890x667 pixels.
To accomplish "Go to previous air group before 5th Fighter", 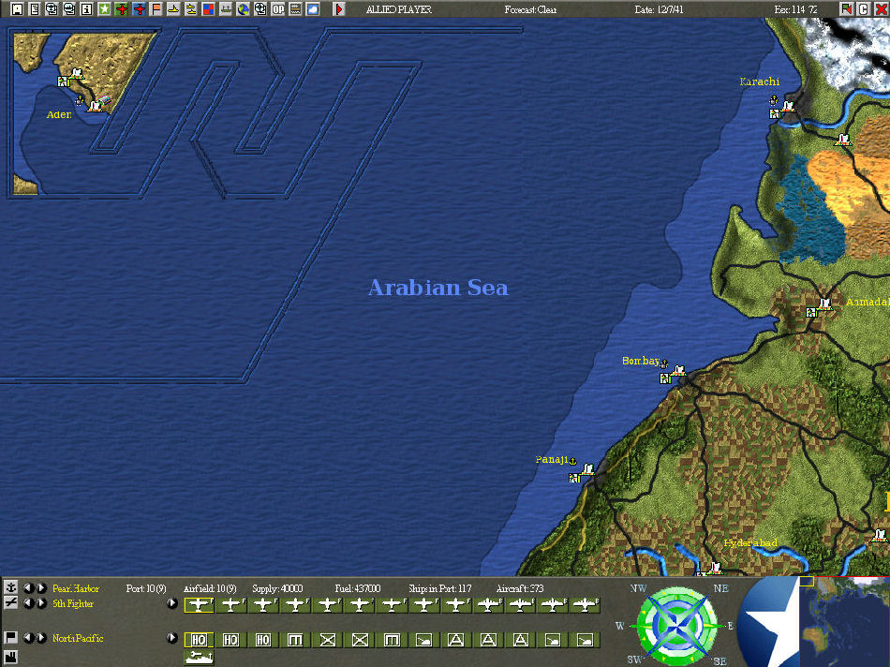I will click(x=28, y=603).
